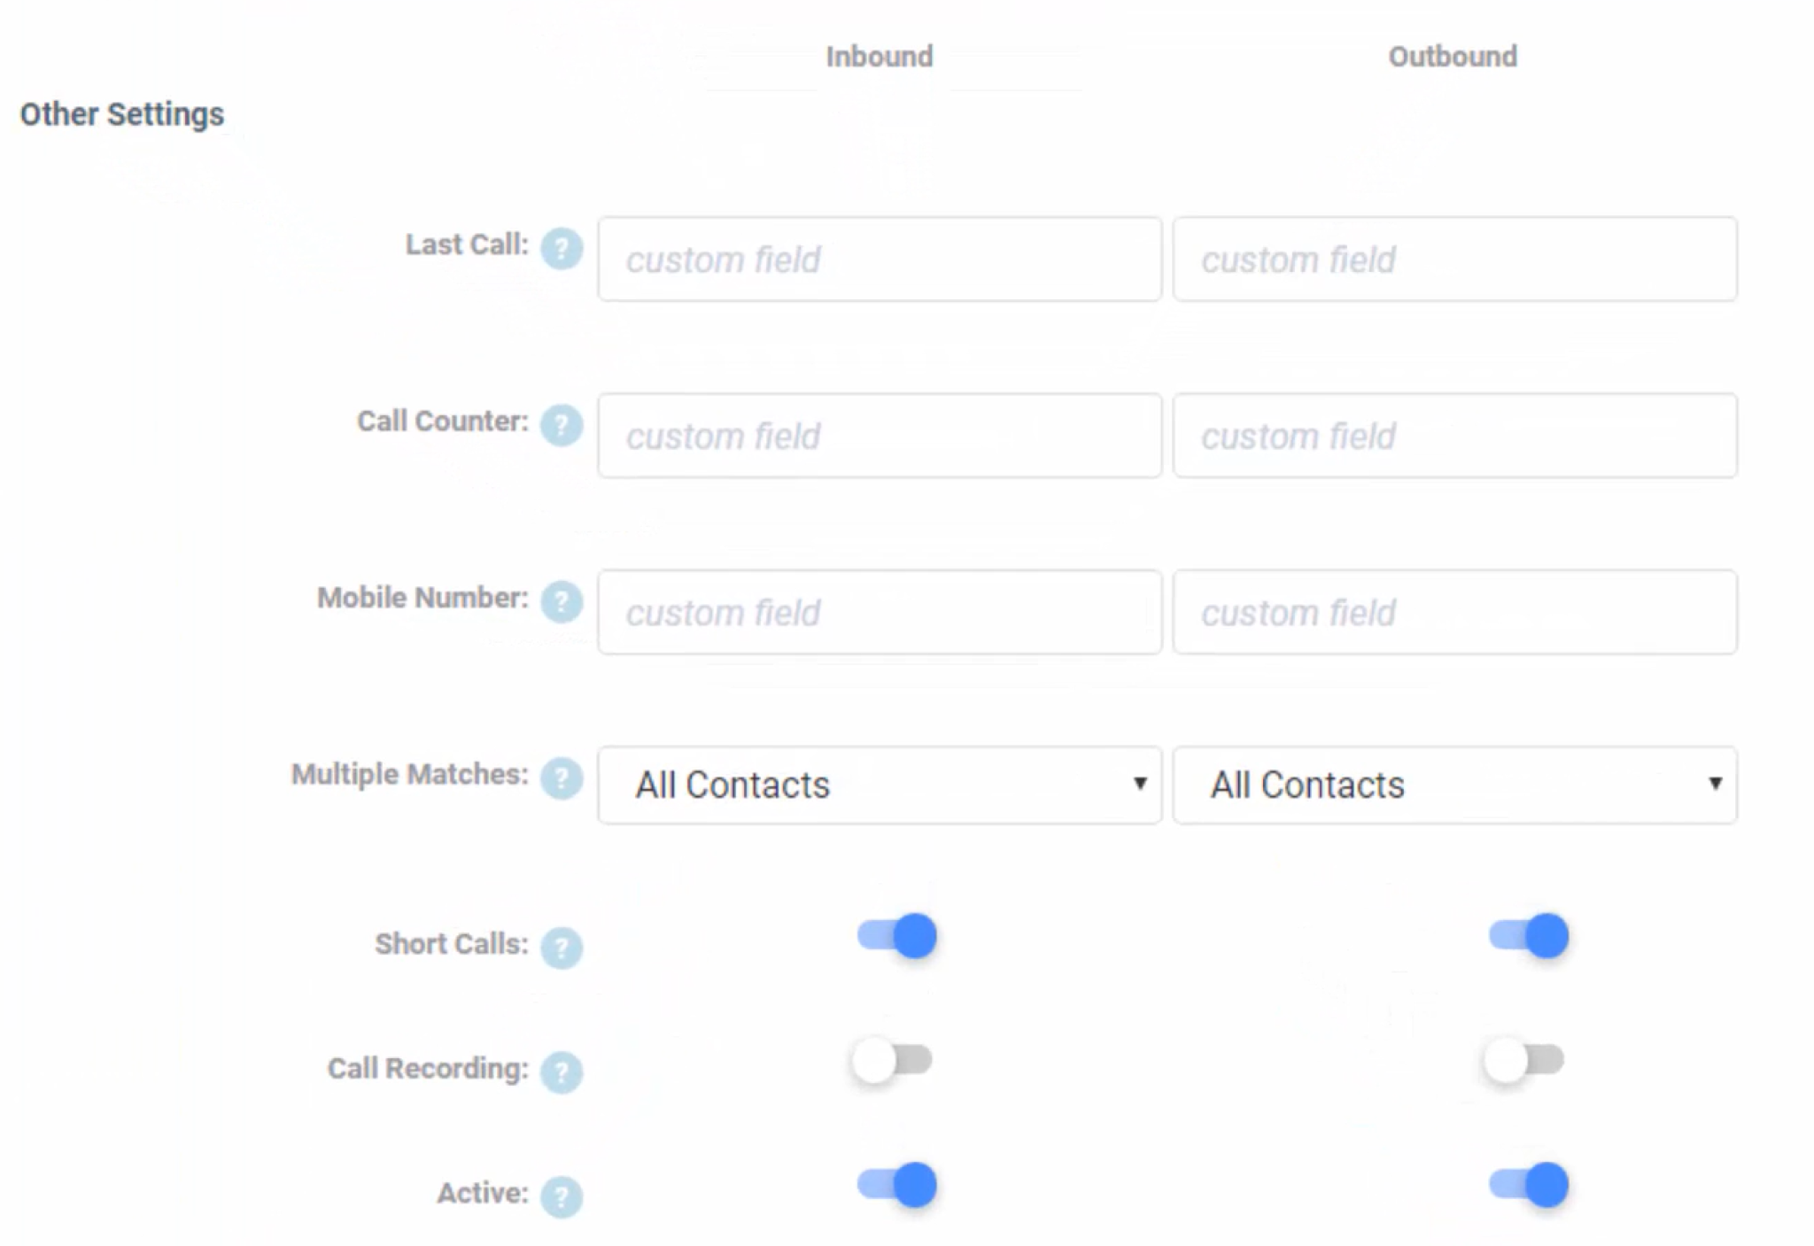Click the Short Calls question mark icon
Screen dimensions: 1814x1246
[x=562, y=948]
